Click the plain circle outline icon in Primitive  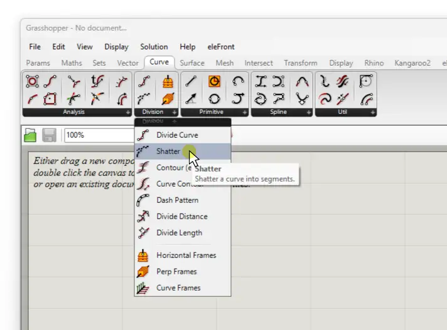[x=214, y=99]
